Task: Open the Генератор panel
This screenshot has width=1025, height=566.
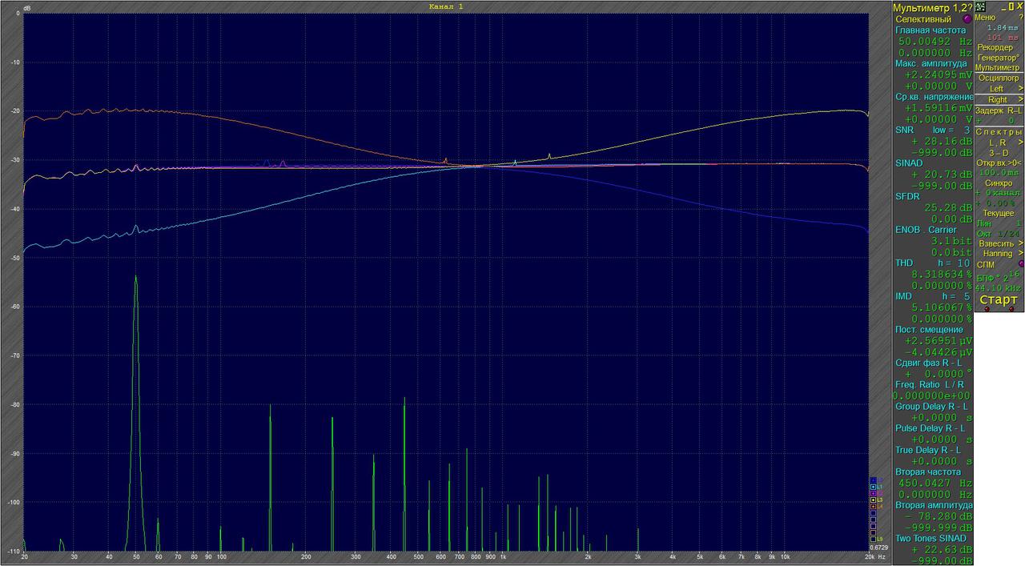Action: point(998,58)
